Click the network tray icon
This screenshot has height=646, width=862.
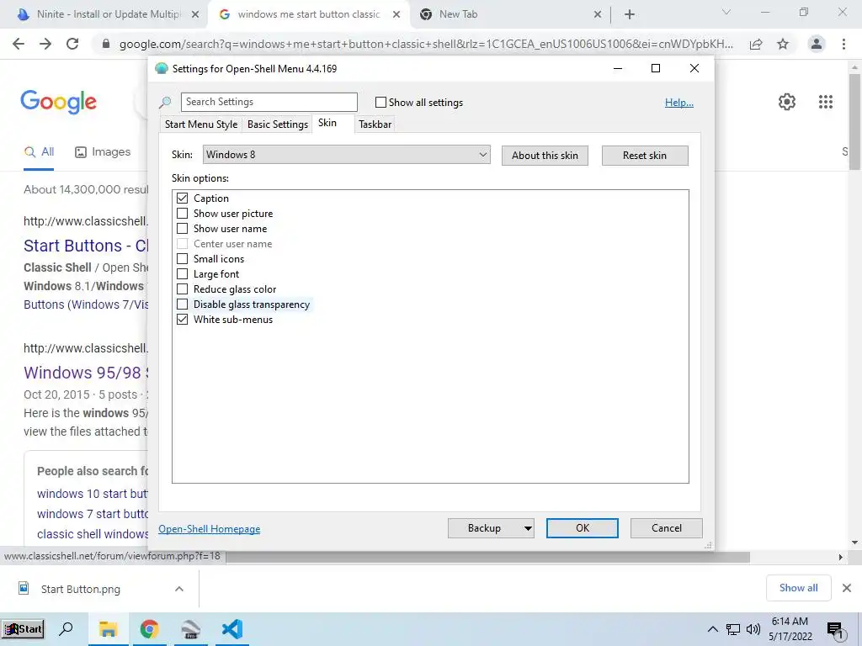point(733,629)
